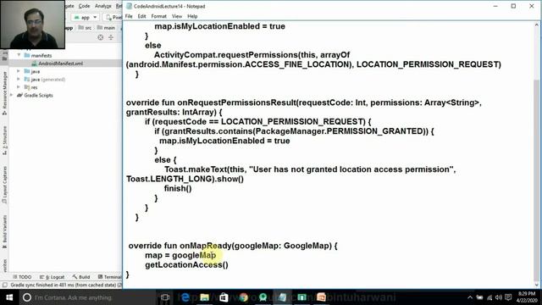Open Microsoft Store from taskbar

coord(224,297)
